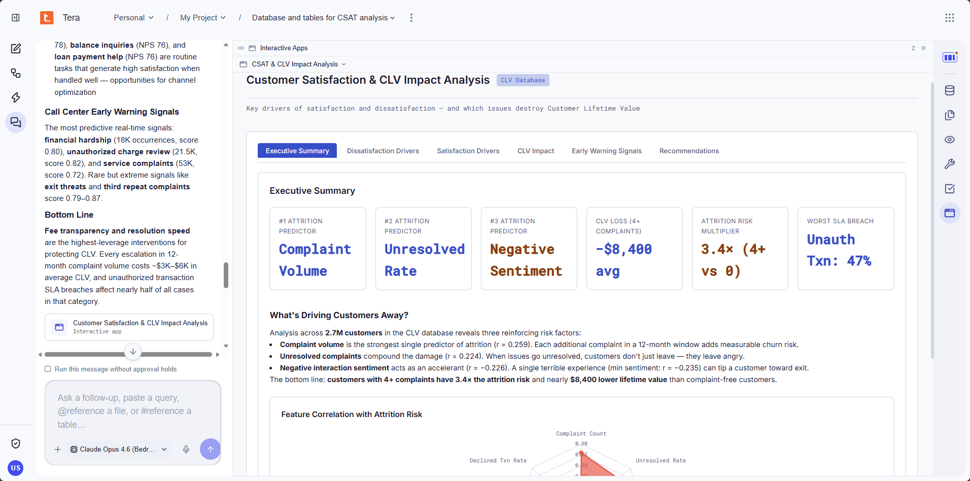Expand the Personal workspace dropdown

133,18
